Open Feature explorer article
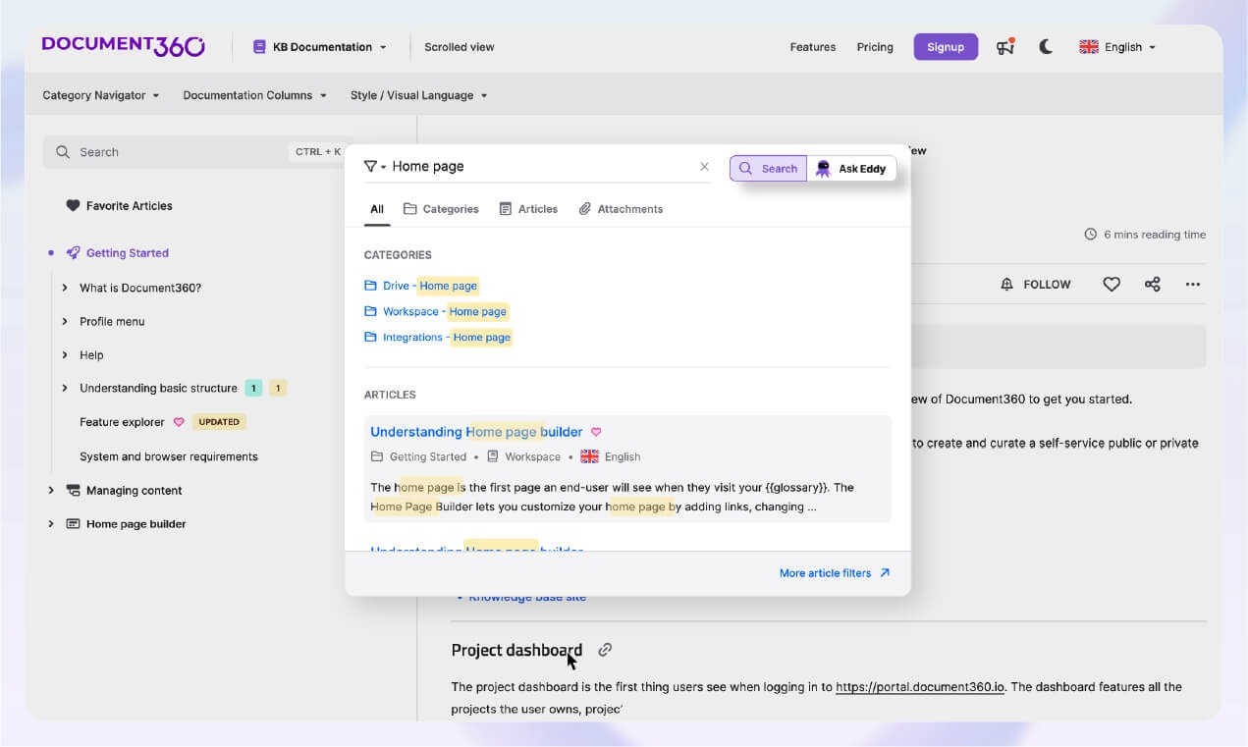Screen dimensions: 1248x747 point(122,422)
